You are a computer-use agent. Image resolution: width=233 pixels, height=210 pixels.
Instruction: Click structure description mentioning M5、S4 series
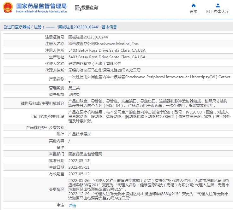tap(148, 103)
